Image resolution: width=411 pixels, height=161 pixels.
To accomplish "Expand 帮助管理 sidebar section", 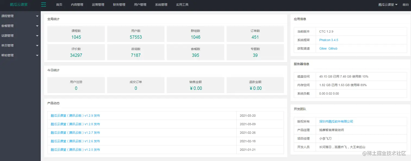I will click(20, 55).
